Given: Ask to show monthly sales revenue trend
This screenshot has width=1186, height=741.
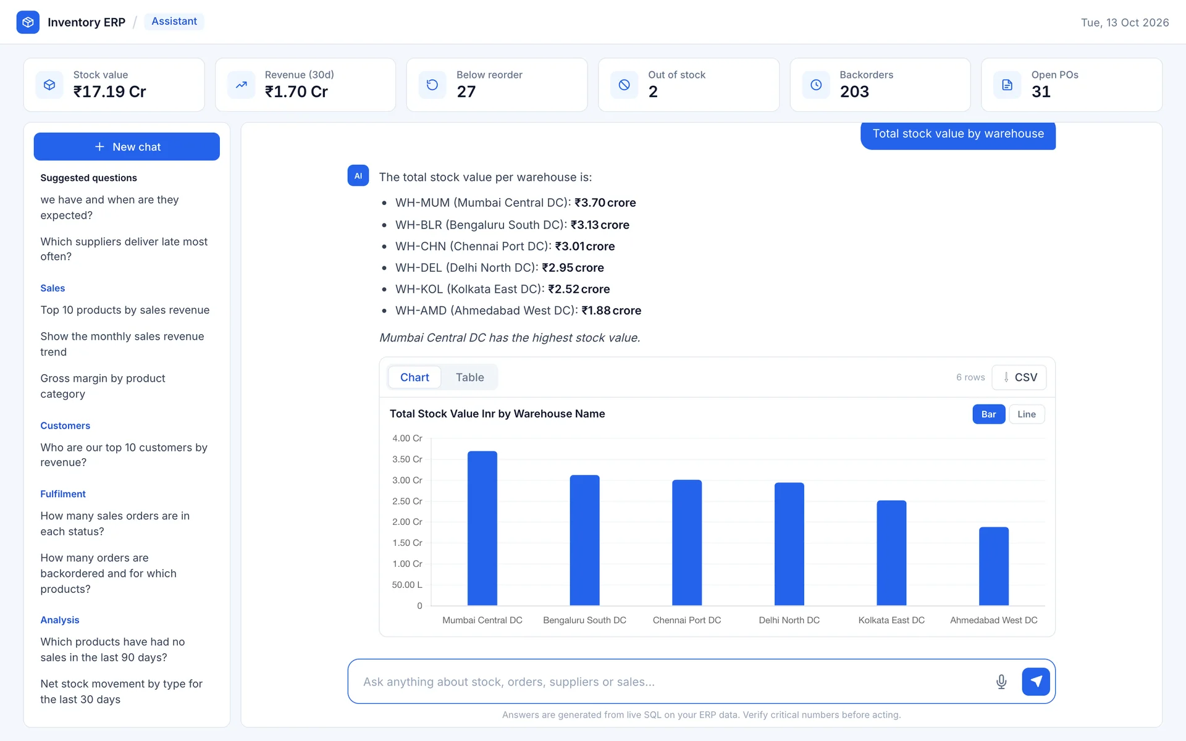Looking at the screenshot, I should [122, 344].
